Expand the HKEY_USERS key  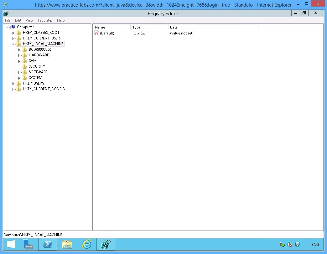click(x=13, y=83)
